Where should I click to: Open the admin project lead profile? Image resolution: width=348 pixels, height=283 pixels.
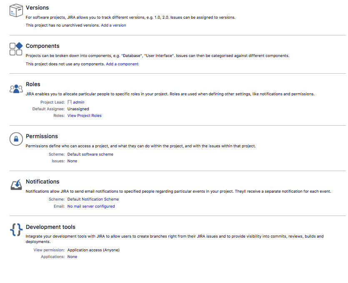(x=79, y=102)
